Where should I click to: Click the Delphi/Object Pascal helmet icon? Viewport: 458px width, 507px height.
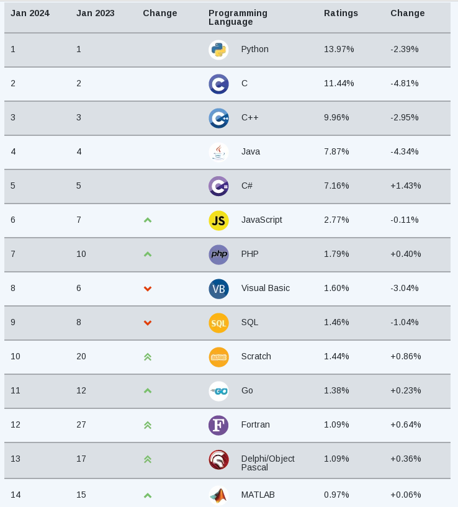[x=218, y=459]
